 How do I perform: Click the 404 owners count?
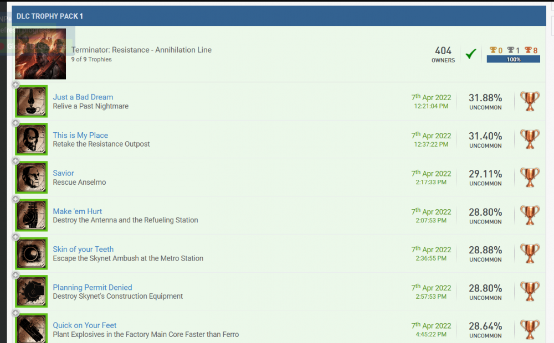(443, 51)
